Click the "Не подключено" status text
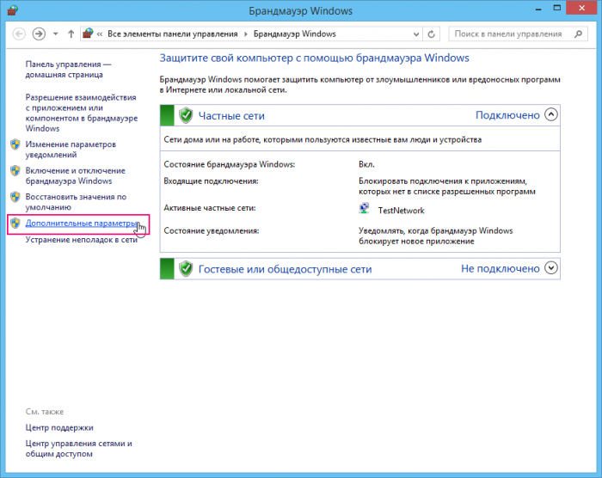 [x=501, y=269]
